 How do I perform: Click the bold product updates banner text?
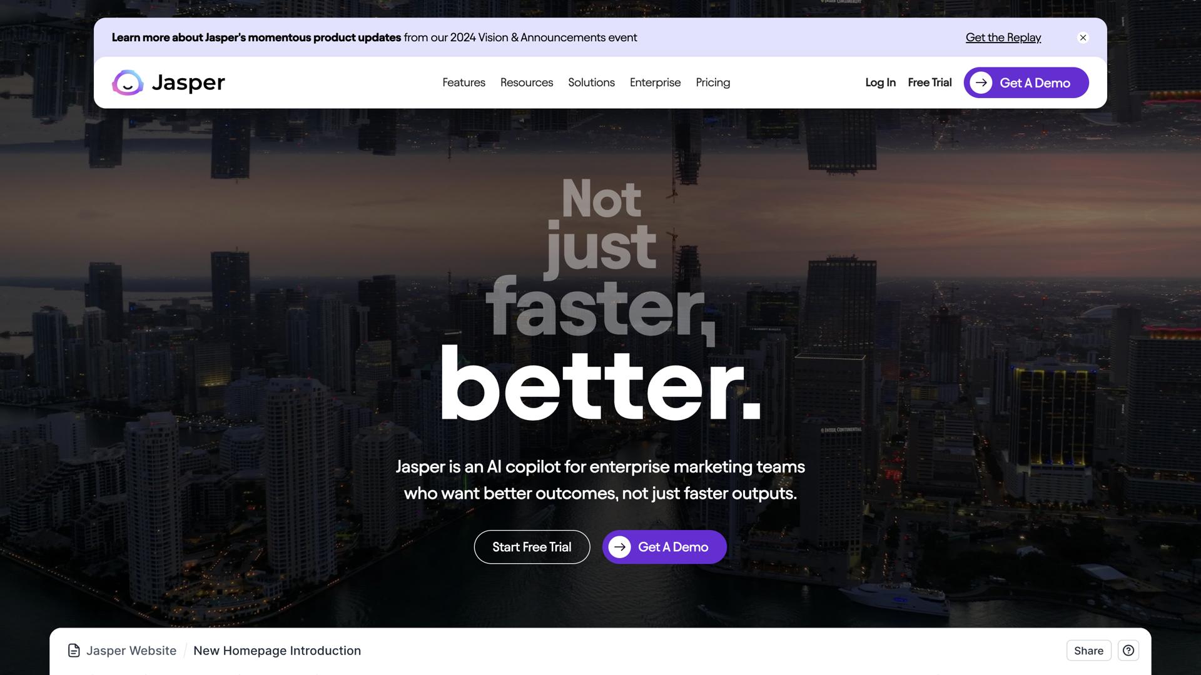[x=256, y=37]
